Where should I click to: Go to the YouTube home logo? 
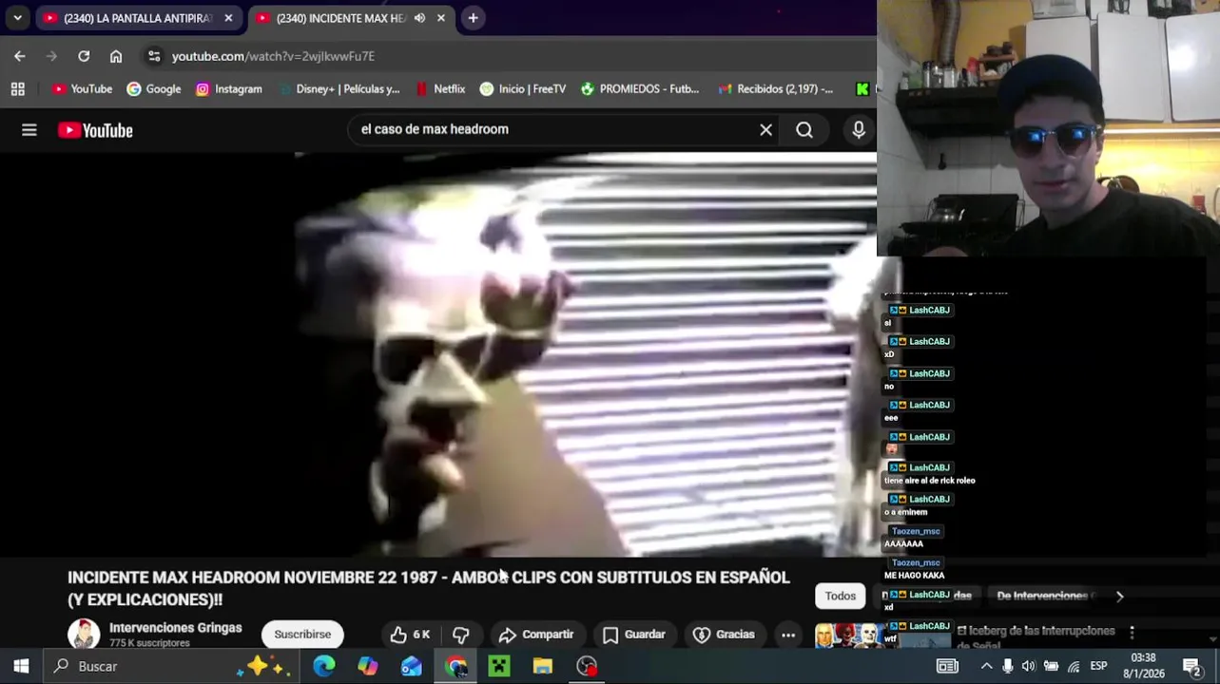point(95,130)
